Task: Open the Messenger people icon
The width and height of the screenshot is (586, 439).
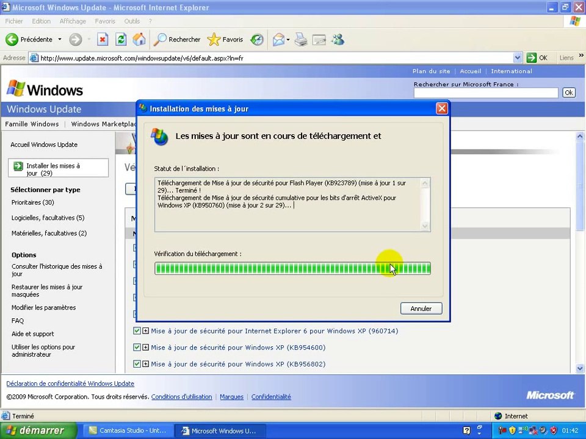Action: click(x=338, y=39)
